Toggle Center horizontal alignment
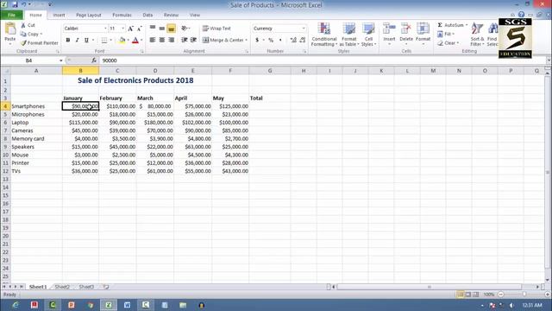The image size is (552, 311). pyautogui.click(x=162, y=40)
